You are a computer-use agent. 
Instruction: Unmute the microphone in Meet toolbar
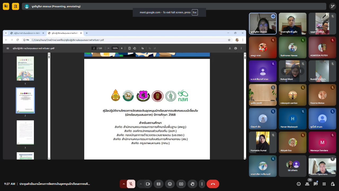131,184
